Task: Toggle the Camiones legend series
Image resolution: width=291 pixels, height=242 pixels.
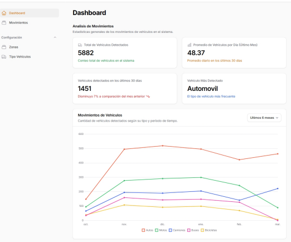Action: coord(177,230)
